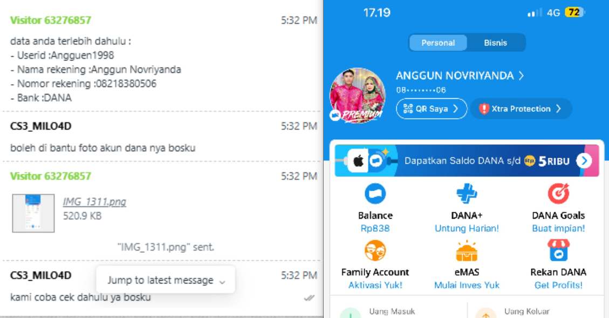Click message kami coba cek dahulu ya bosku

[80, 297]
